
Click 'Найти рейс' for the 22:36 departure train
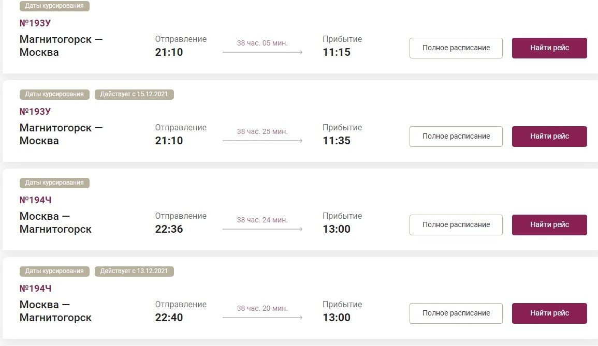pyautogui.click(x=549, y=225)
